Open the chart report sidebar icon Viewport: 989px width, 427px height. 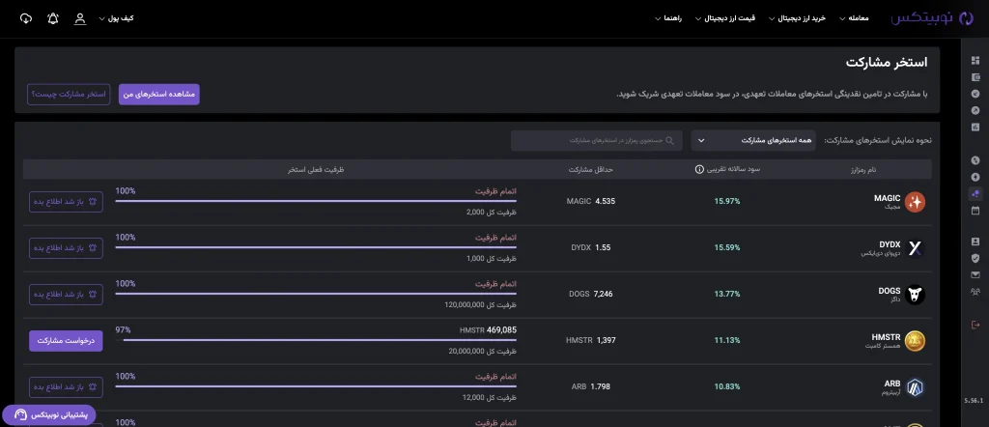(x=975, y=127)
